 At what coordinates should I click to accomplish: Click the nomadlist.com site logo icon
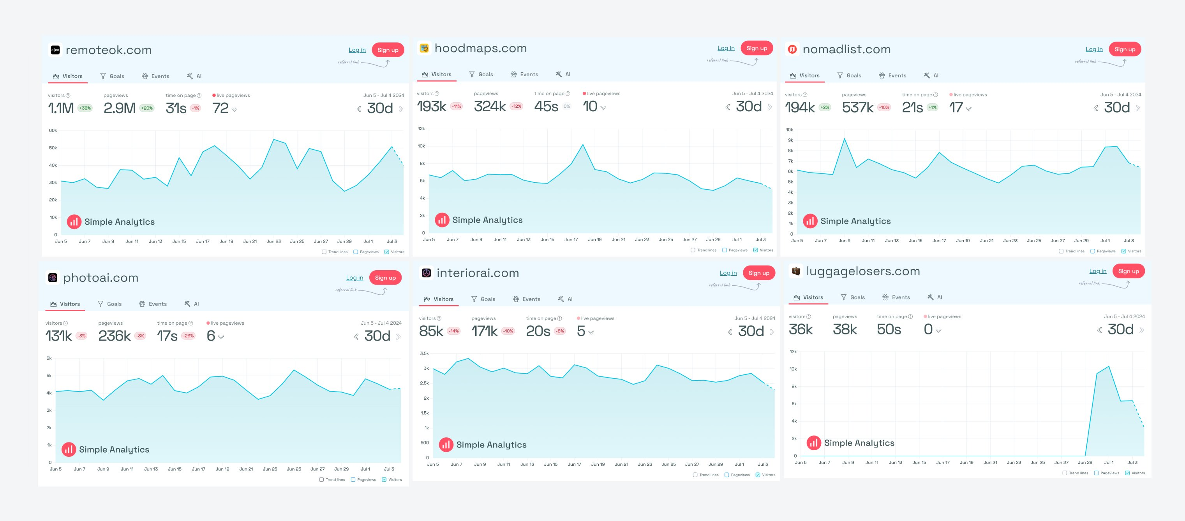[792, 49]
